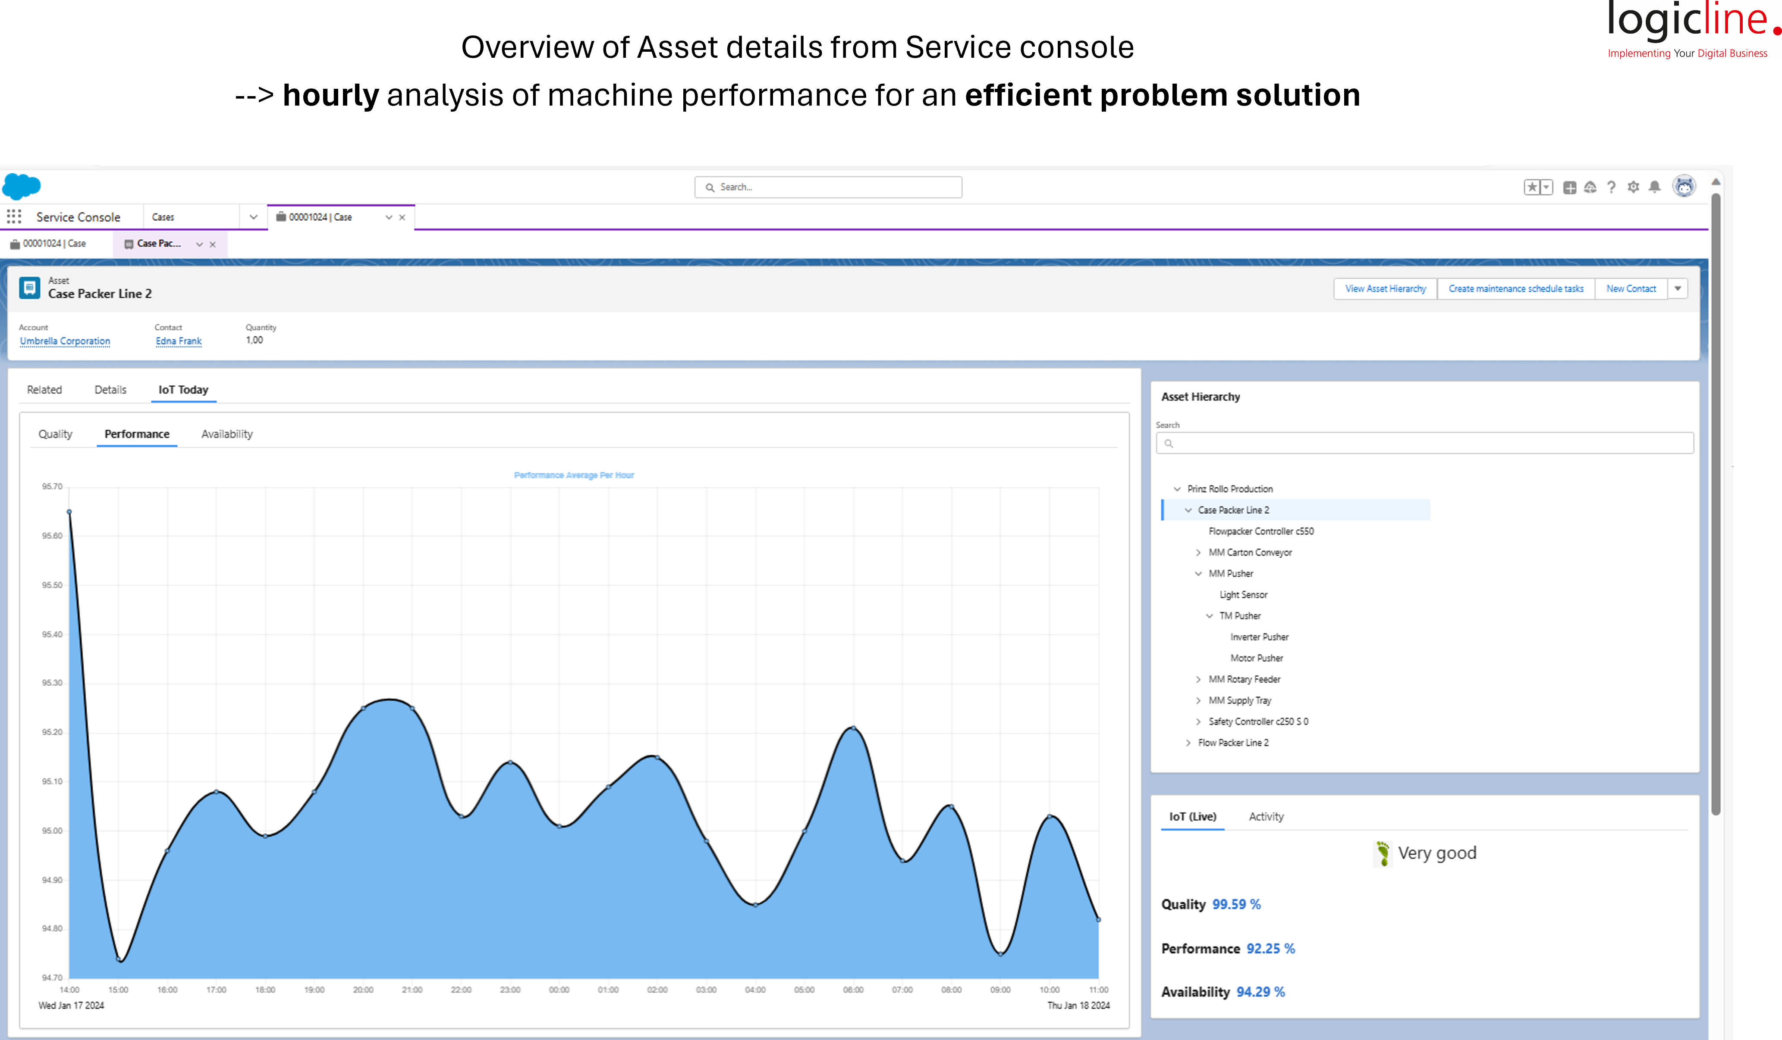This screenshot has height=1040, width=1782.
Task: Click the Salesforce cloud logo
Action: [22, 186]
